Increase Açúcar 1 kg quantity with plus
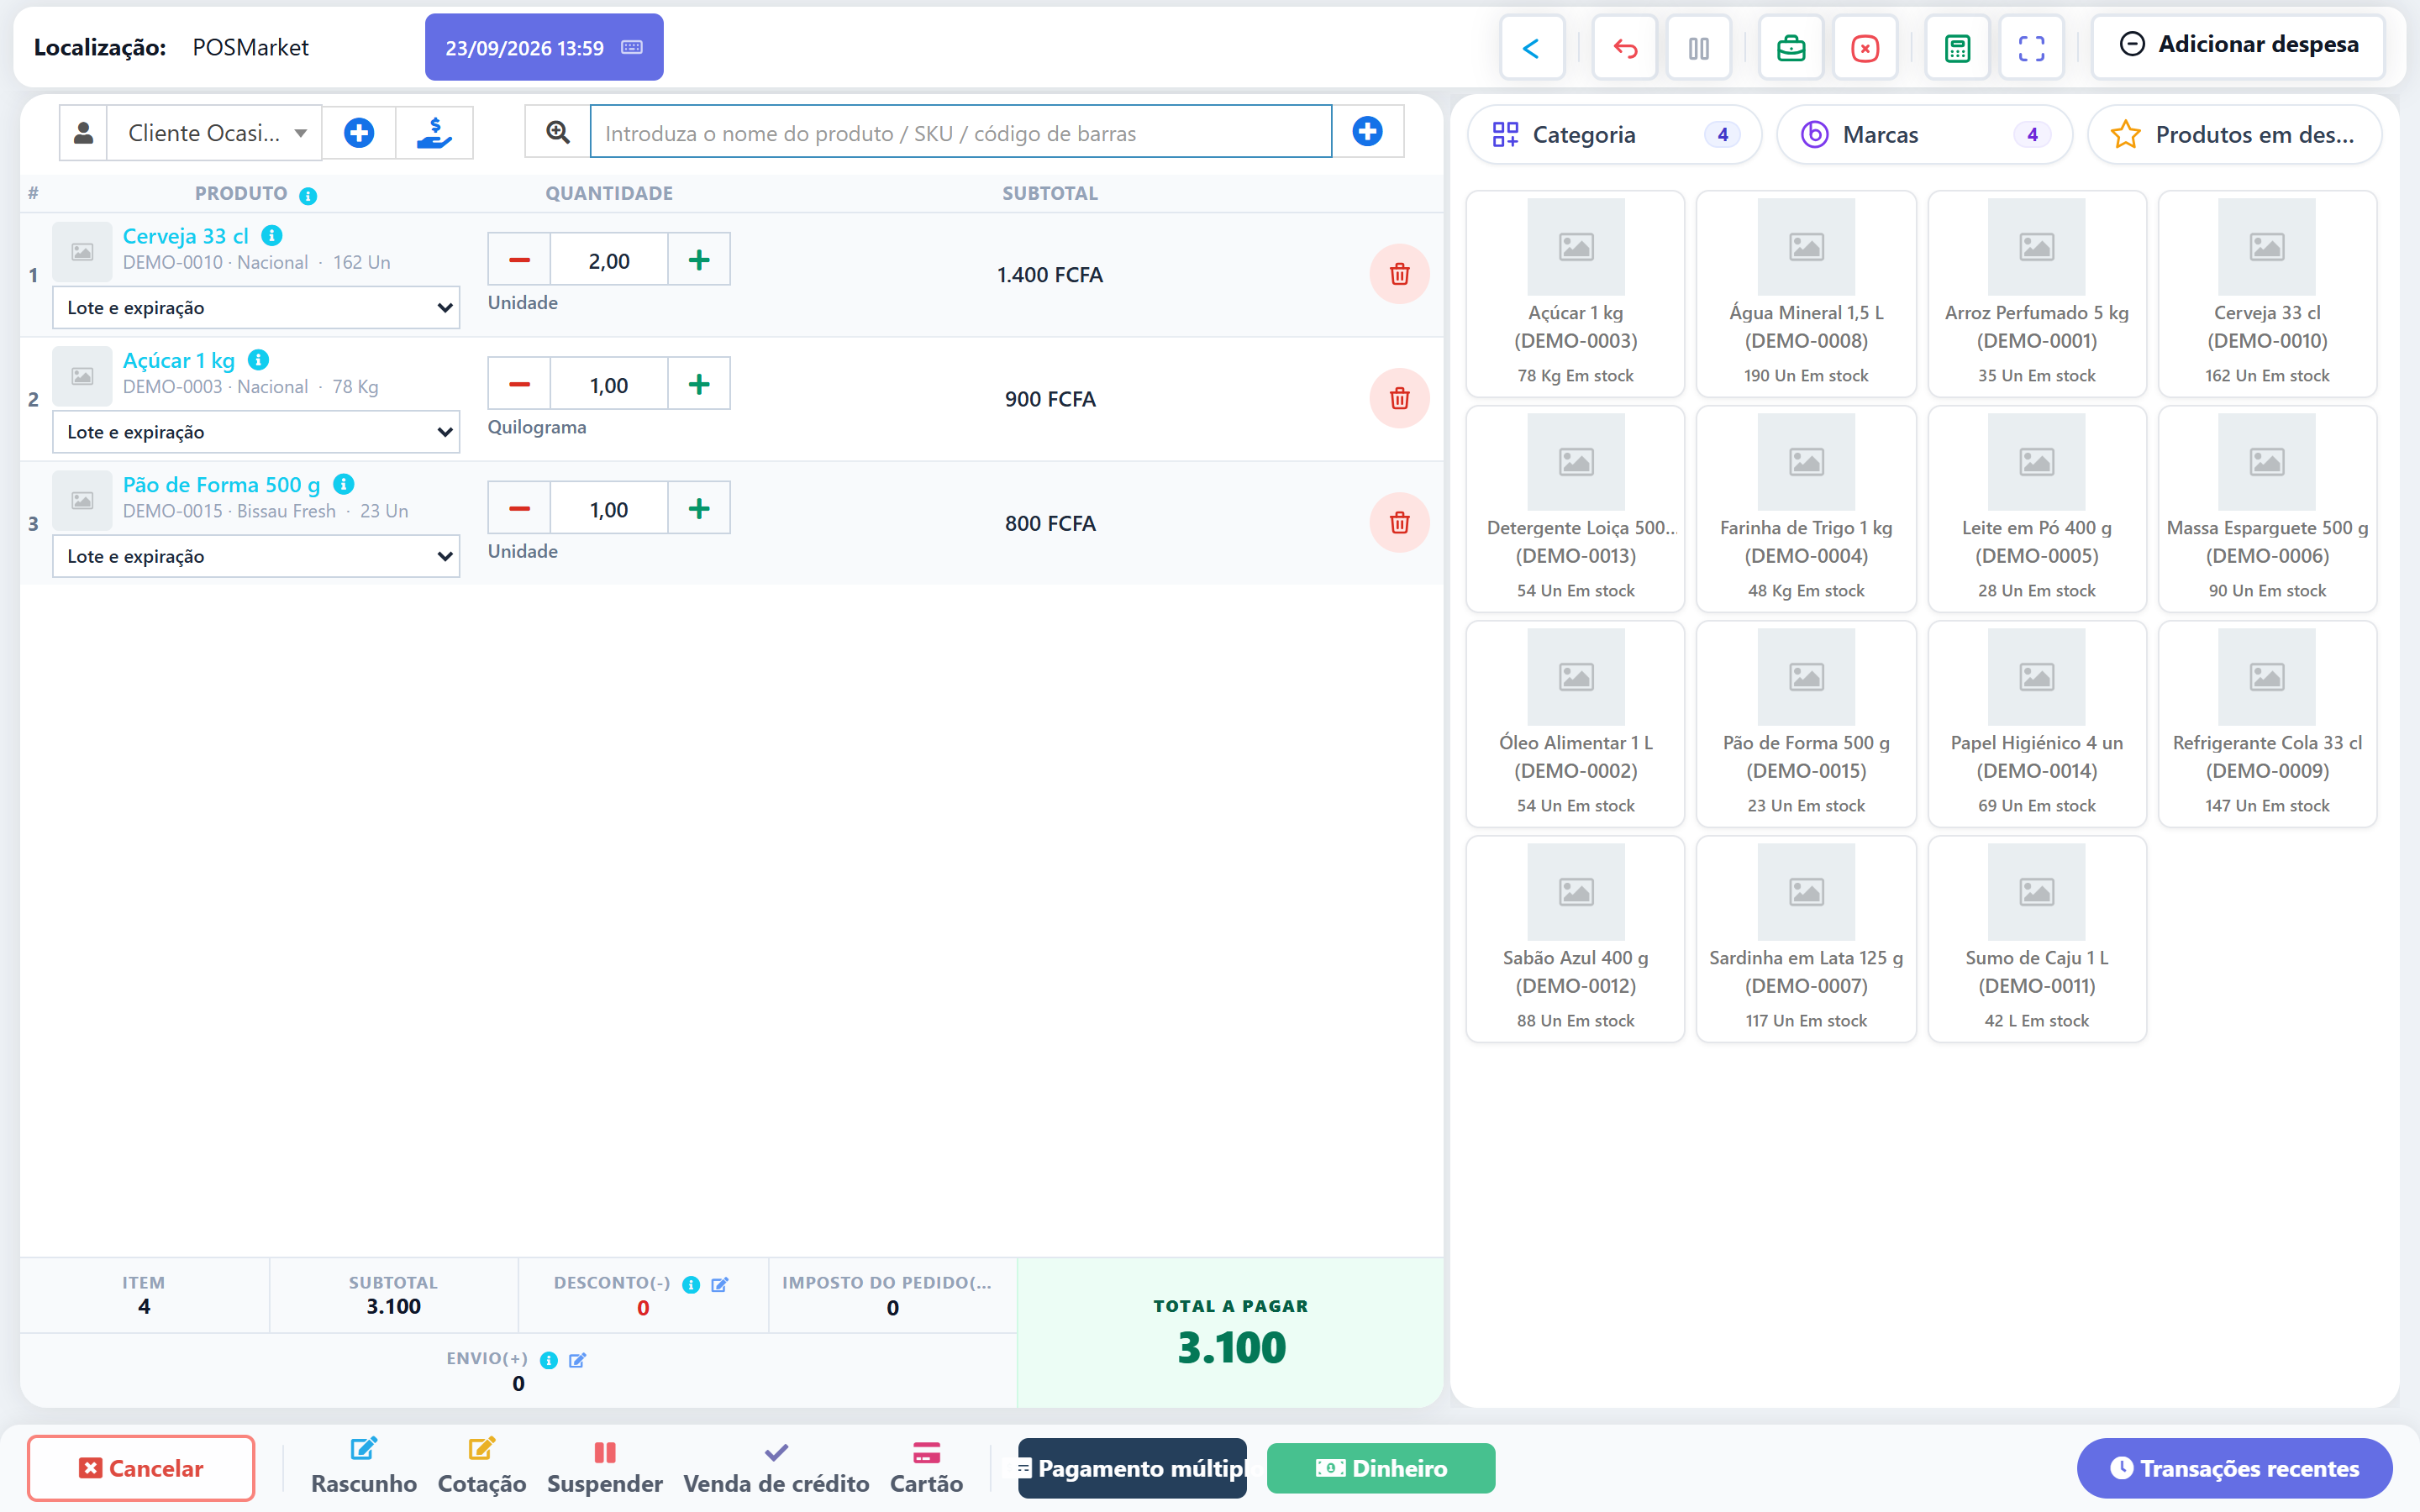 699,384
